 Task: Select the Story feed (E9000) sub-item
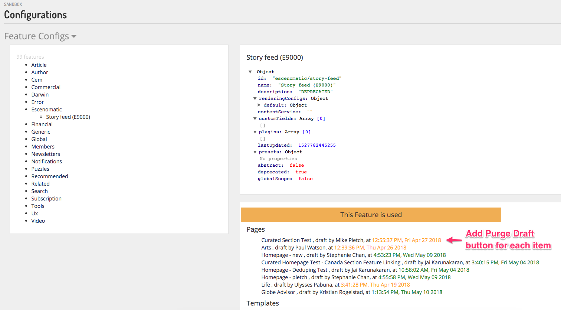(x=68, y=117)
